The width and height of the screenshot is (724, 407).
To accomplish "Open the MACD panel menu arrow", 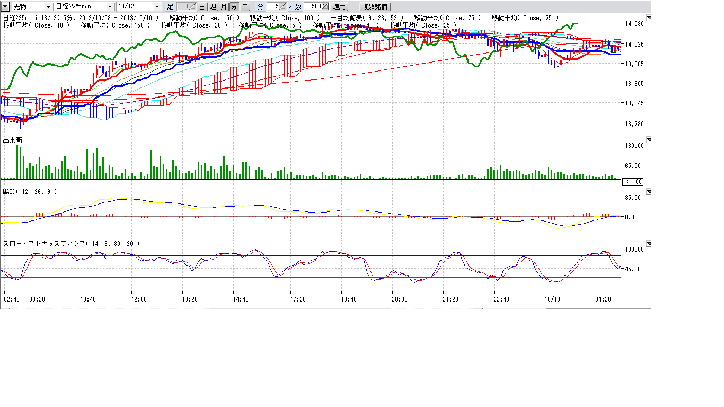I will [x=649, y=192].
